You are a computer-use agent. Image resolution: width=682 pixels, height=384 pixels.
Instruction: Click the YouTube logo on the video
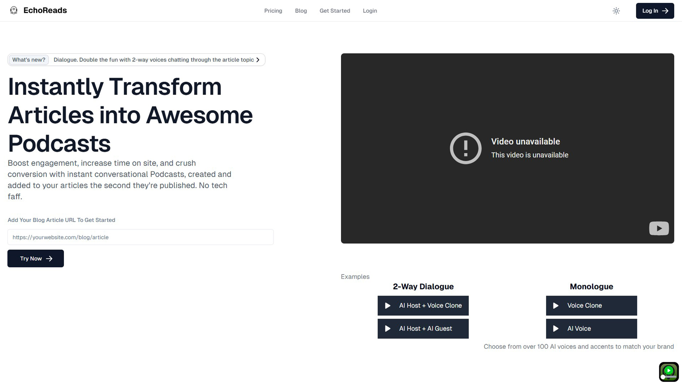[659, 228]
